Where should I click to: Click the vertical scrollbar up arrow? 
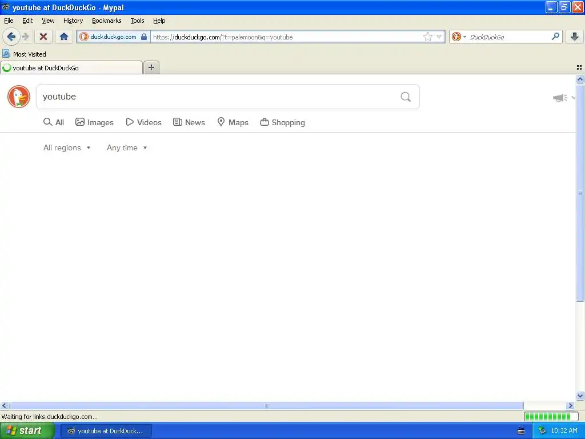click(x=580, y=79)
